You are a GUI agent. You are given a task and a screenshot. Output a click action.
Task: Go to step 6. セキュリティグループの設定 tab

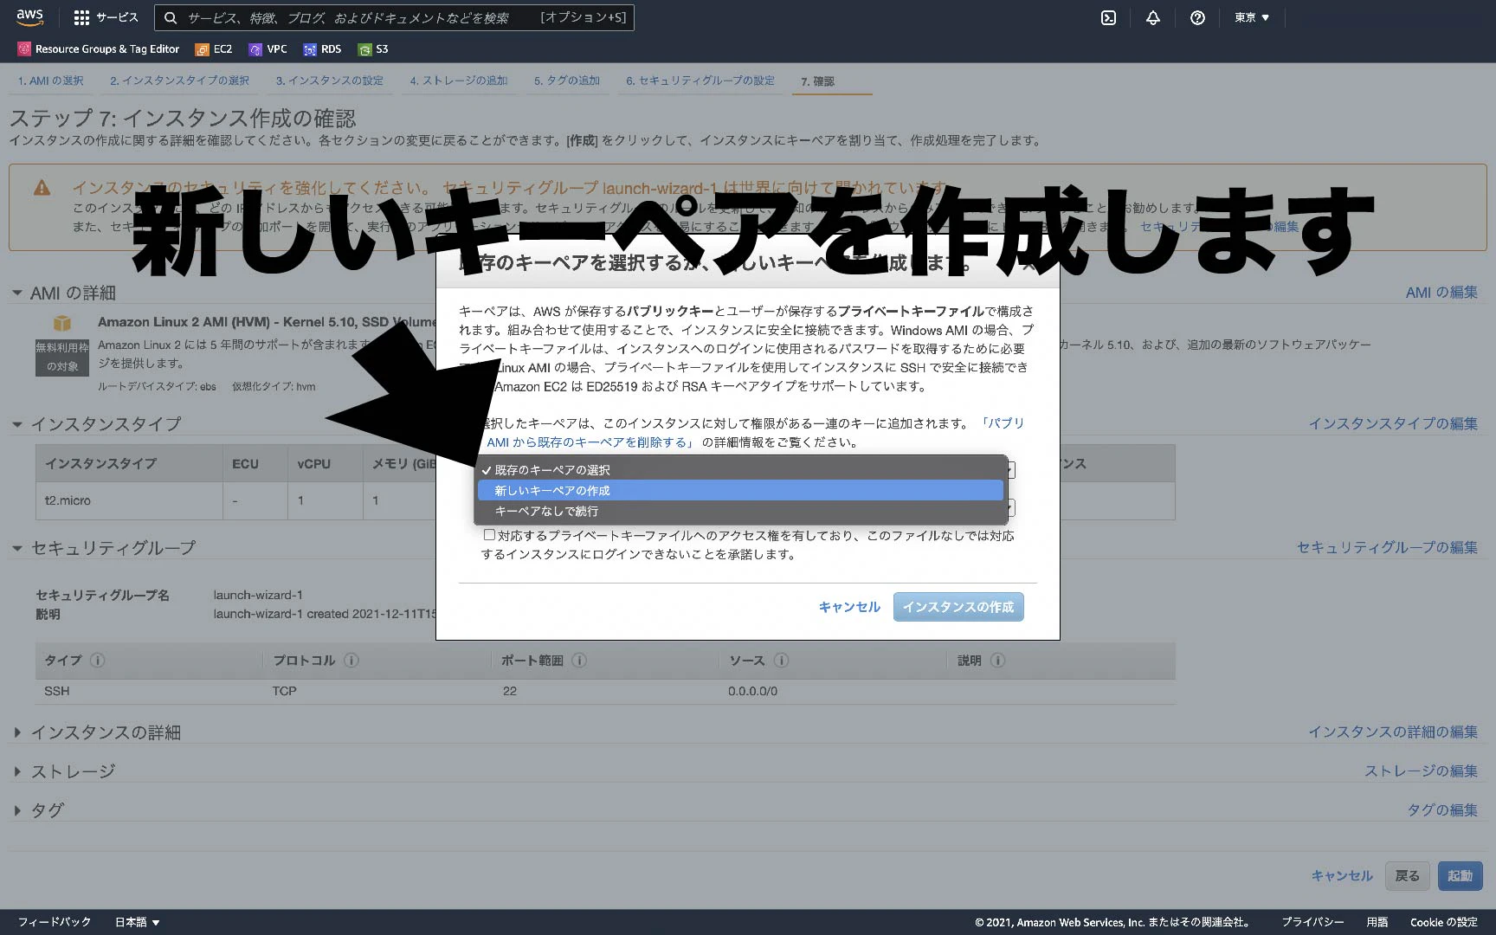click(700, 81)
